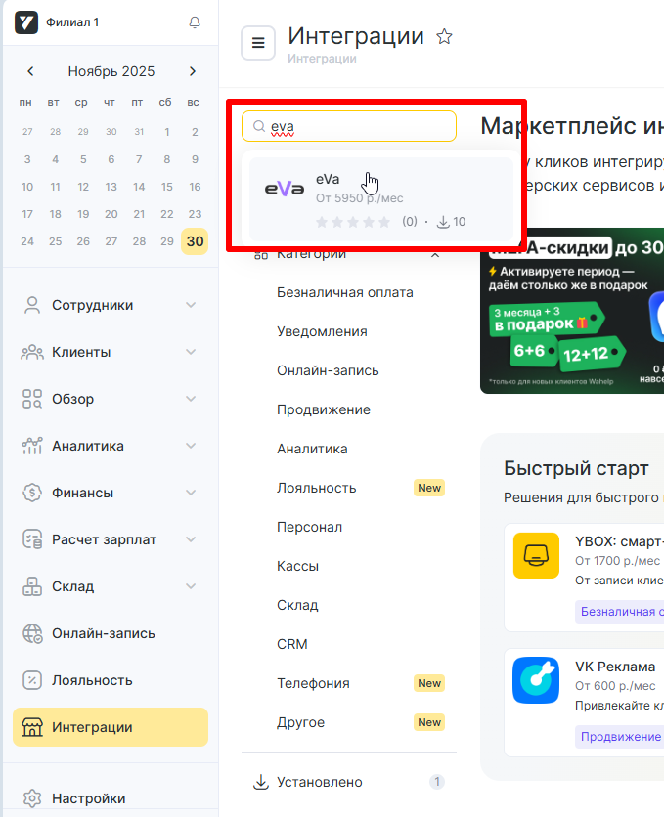Go to previous month in calendar
The image size is (664, 817).
coord(30,71)
